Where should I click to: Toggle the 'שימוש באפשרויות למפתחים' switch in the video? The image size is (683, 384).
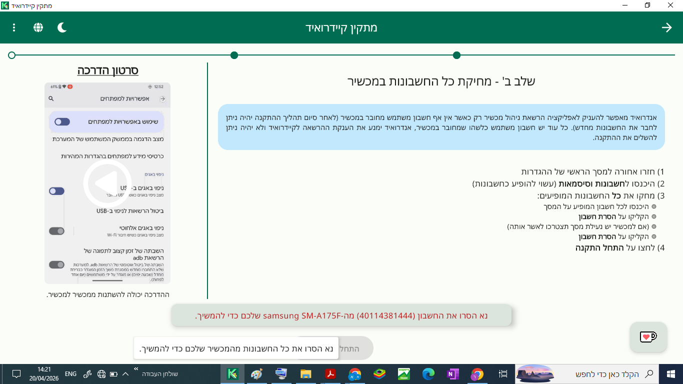(x=62, y=121)
